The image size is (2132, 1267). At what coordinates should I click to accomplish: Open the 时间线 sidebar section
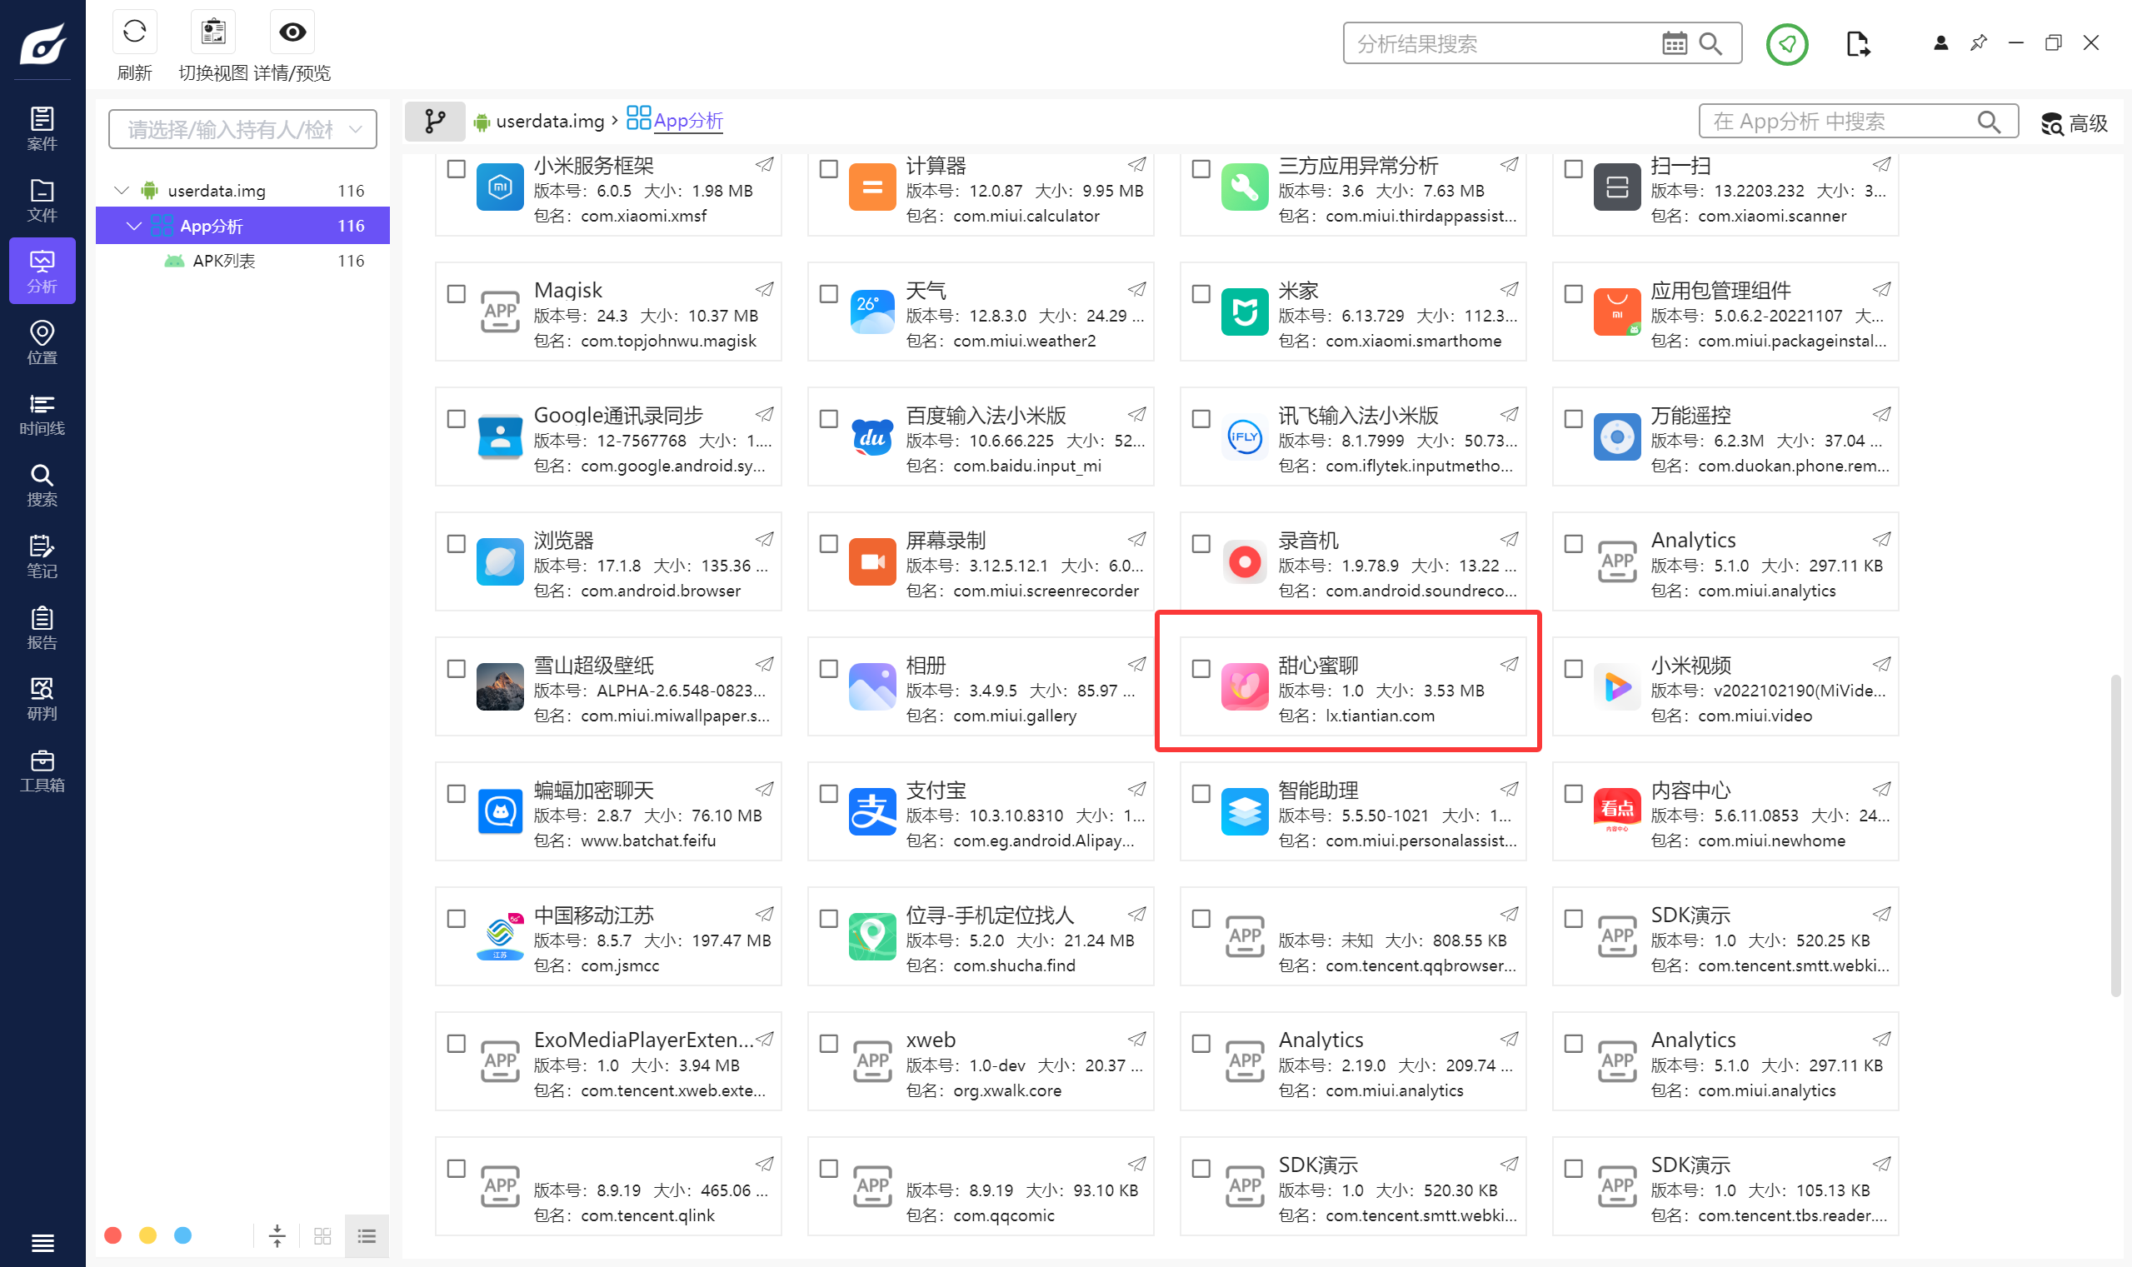click(x=42, y=414)
